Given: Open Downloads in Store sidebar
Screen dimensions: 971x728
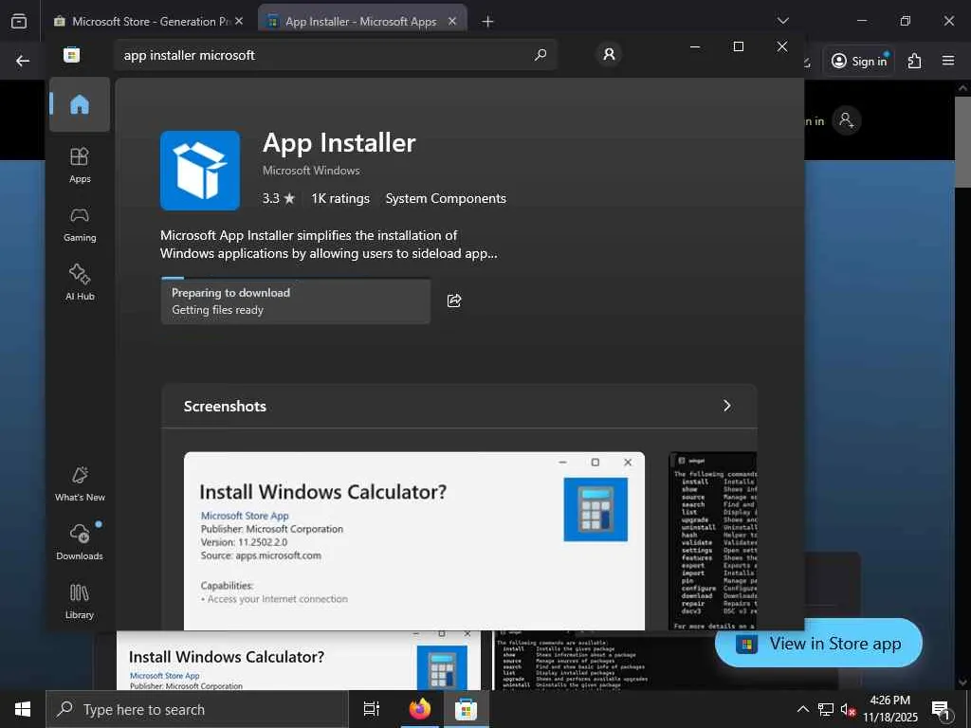Looking at the screenshot, I should 80,543.
